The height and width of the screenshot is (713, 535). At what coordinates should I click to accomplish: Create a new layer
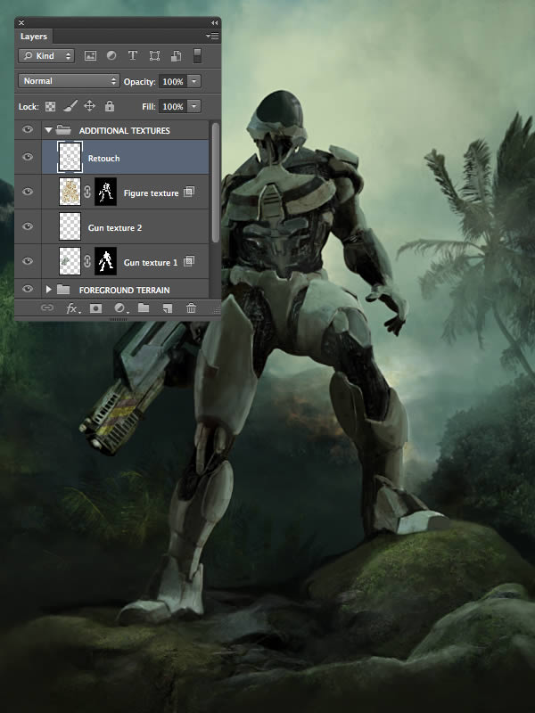(168, 308)
